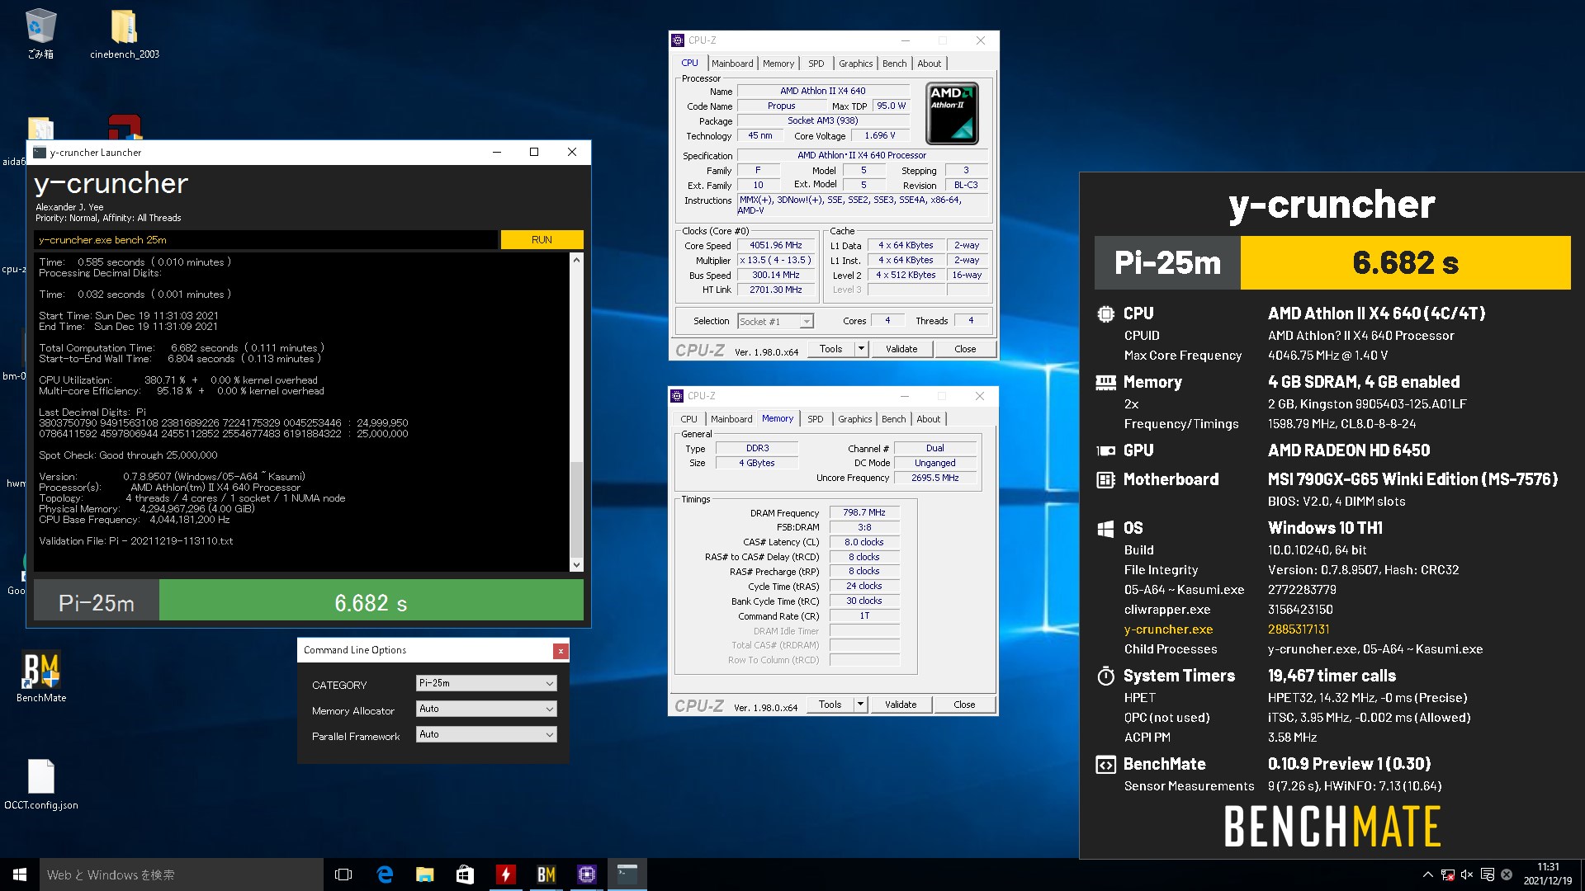Click Validate in the lower CPU-Z window
Screen dimensions: 1585x891
tap(901, 705)
